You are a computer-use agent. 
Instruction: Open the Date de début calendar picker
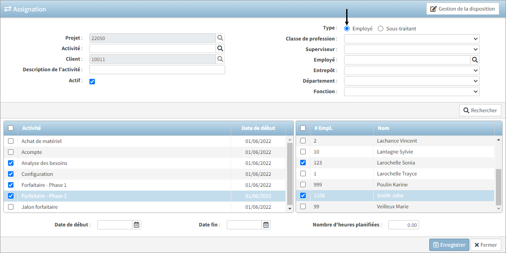click(136, 224)
